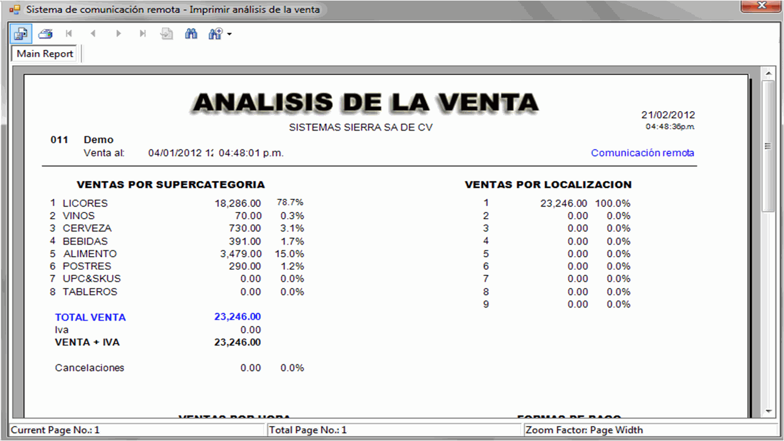Click the application icon in title bar
This screenshot has width=784, height=441.
click(x=15, y=10)
